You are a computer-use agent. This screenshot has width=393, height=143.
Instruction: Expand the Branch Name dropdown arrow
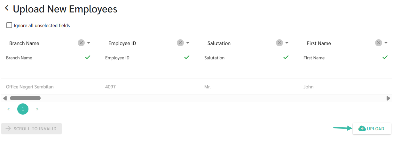tap(89, 43)
